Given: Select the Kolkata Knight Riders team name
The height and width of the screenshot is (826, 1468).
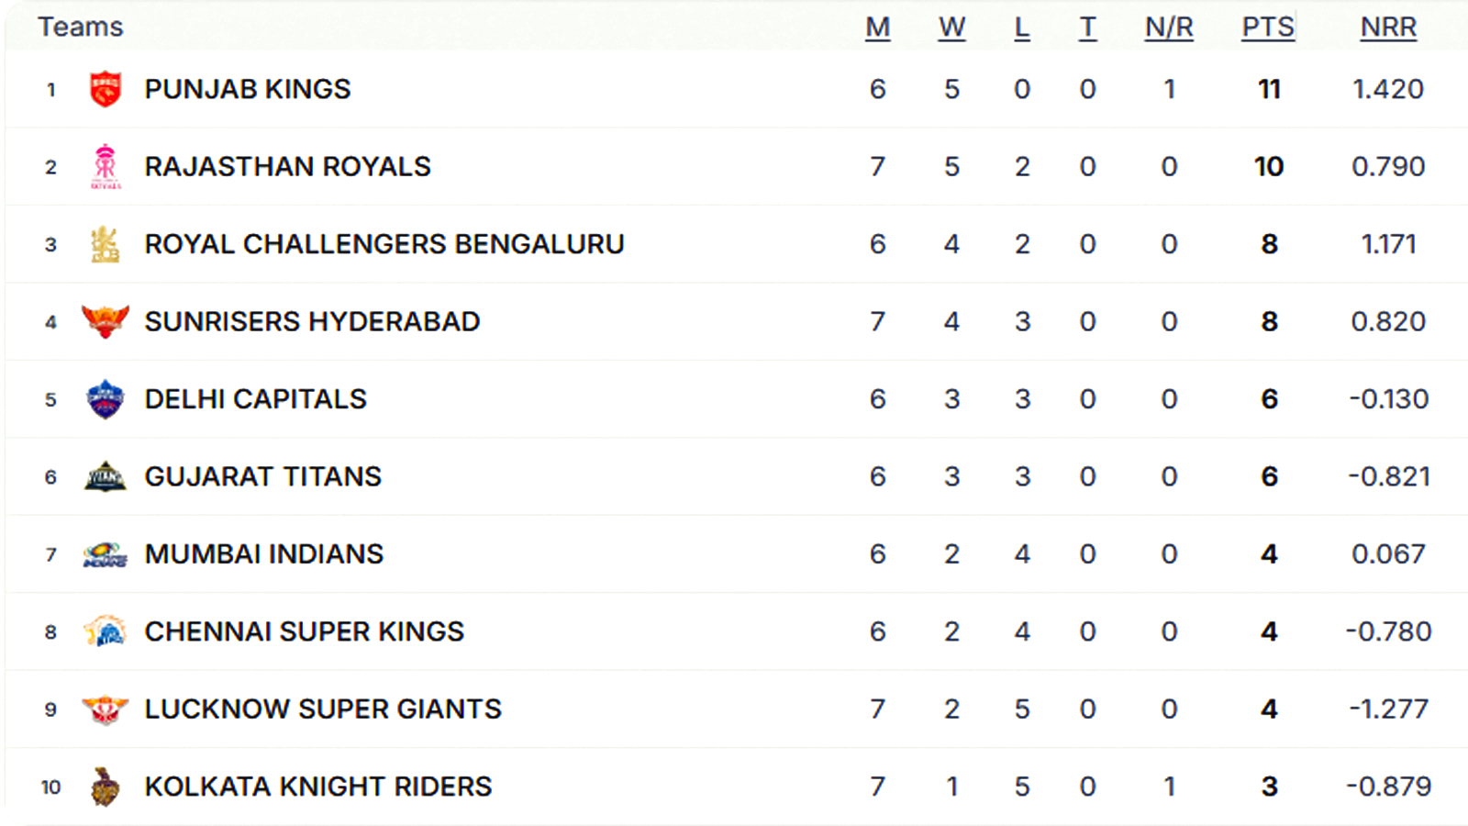Looking at the screenshot, I should 318,787.
